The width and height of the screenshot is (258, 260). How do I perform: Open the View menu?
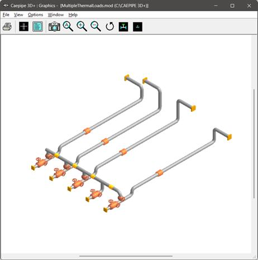(x=18, y=15)
